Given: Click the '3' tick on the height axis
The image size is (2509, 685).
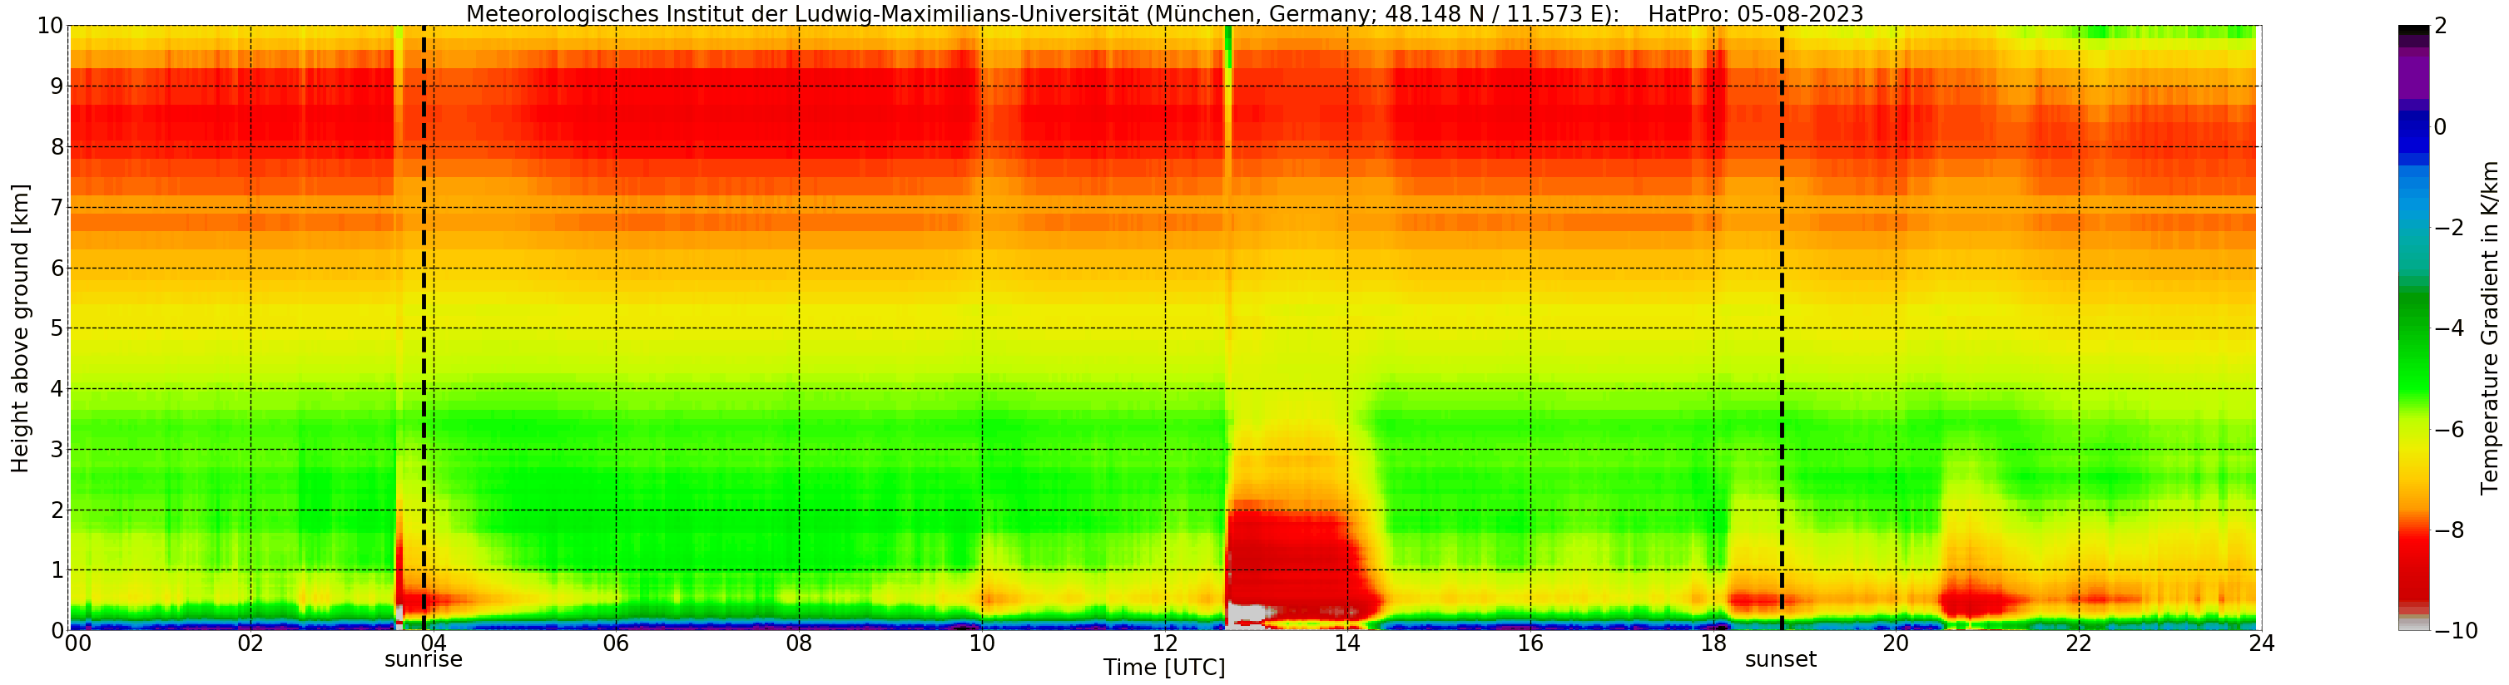Looking at the screenshot, I should tap(57, 450).
